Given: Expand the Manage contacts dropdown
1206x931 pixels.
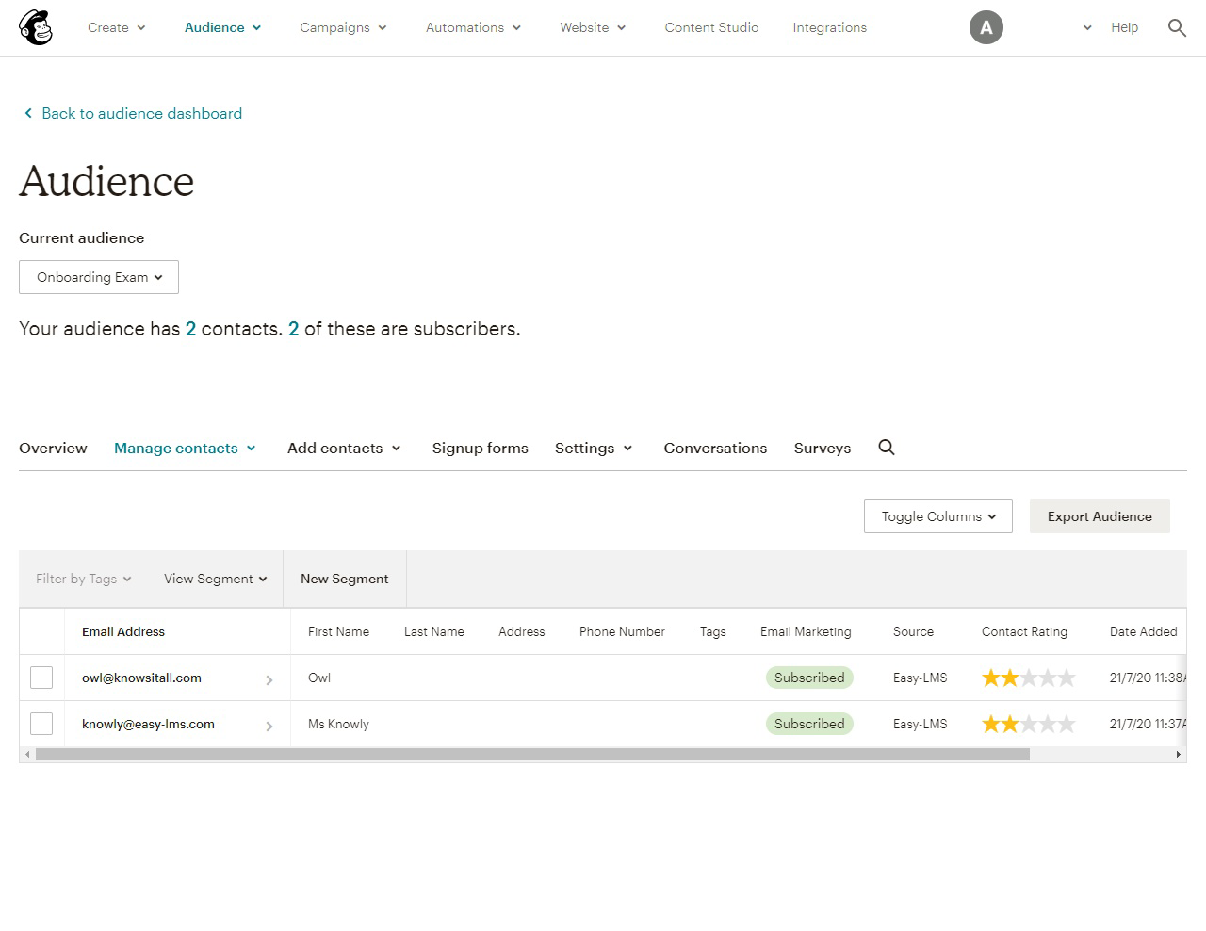Looking at the screenshot, I should pyautogui.click(x=185, y=448).
